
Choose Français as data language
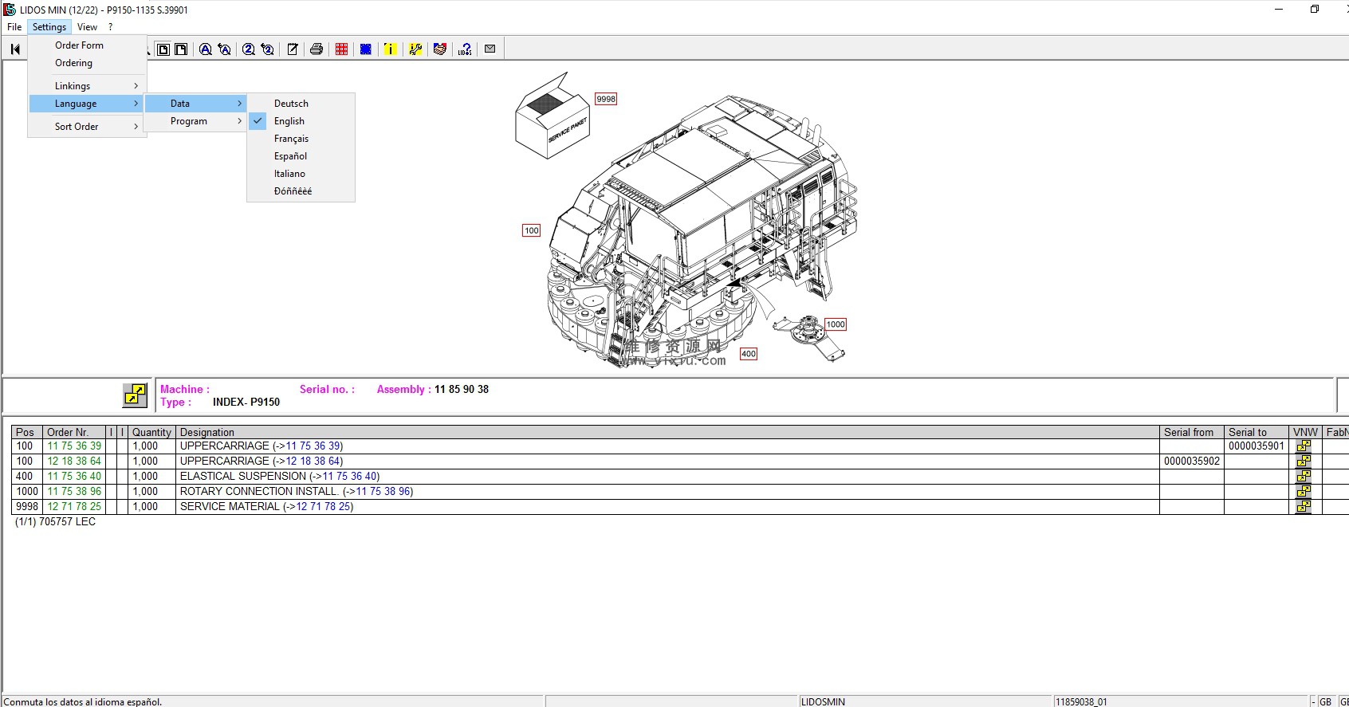pyautogui.click(x=291, y=139)
